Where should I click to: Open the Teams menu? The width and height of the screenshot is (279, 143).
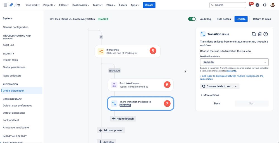pos(98,5)
